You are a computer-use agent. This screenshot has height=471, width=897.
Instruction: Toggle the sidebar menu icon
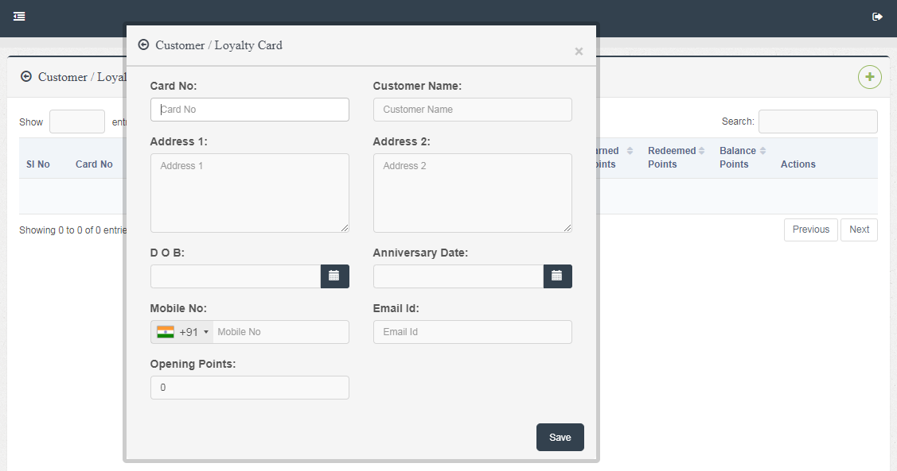(x=19, y=16)
